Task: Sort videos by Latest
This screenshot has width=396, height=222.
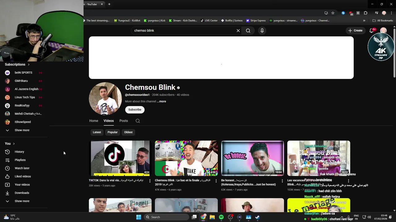Action: coord(97,132)
